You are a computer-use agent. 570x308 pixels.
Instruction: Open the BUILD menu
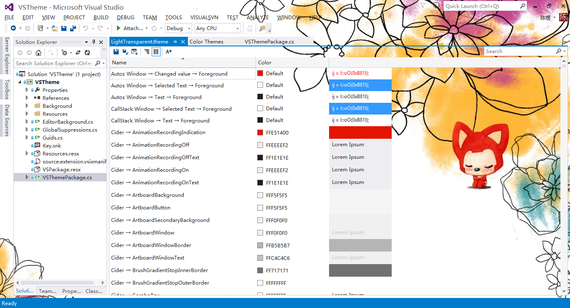coord(101,17)
